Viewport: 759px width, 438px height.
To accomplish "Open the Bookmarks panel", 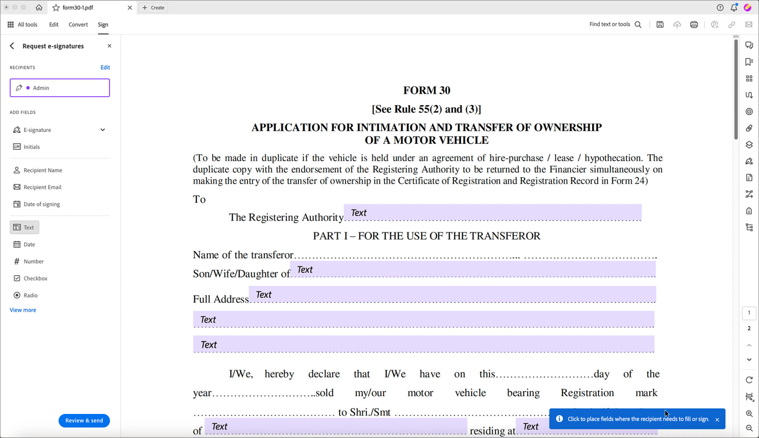I will 749,62.
